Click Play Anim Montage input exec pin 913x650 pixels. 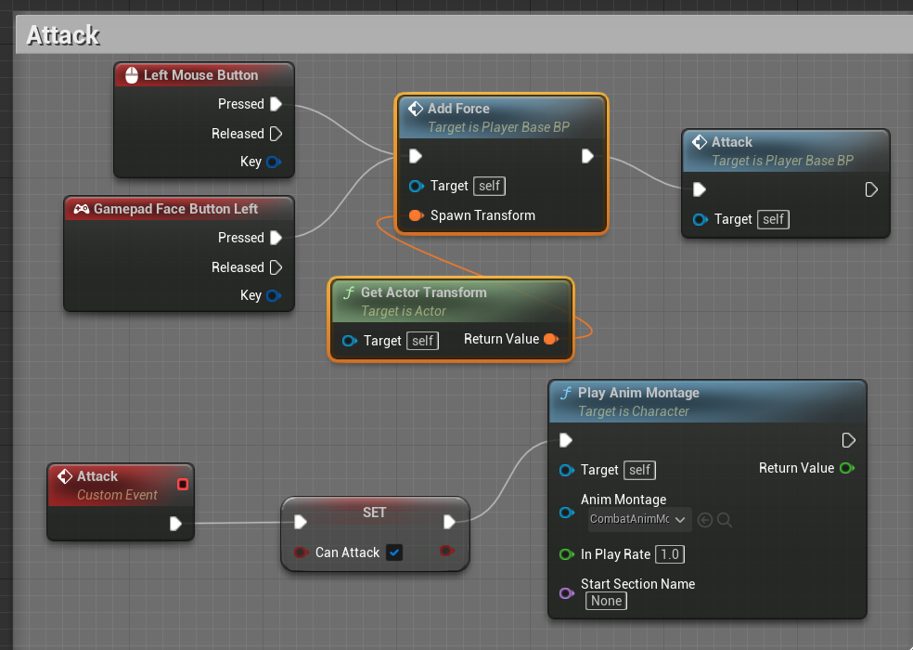[565, 440]
